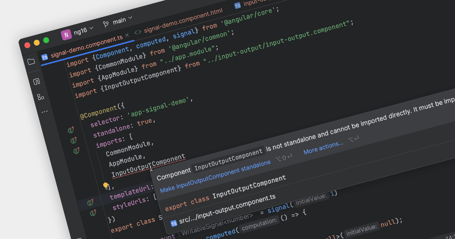The width and height of the screenshot is (455, 239).
Task: Click the styleUrls property in code
Action: click(x=130, y=204)
